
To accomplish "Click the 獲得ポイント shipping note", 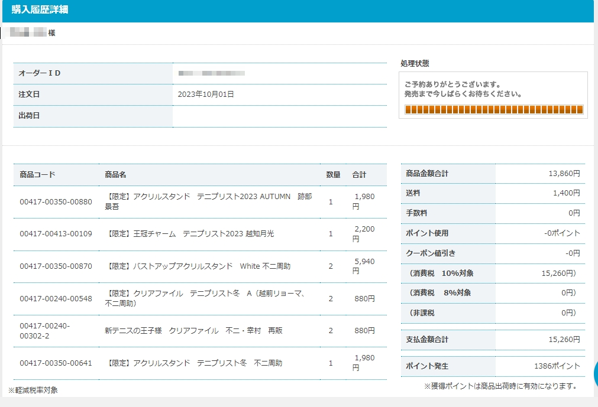I will point(502,386).
